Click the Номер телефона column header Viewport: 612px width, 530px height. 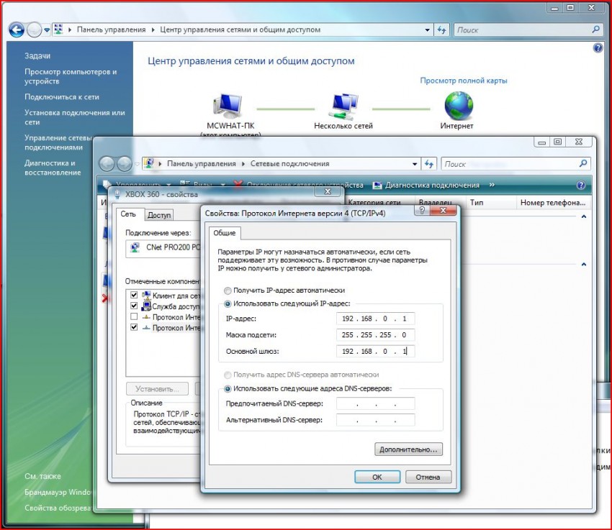(x=553, y=202)
